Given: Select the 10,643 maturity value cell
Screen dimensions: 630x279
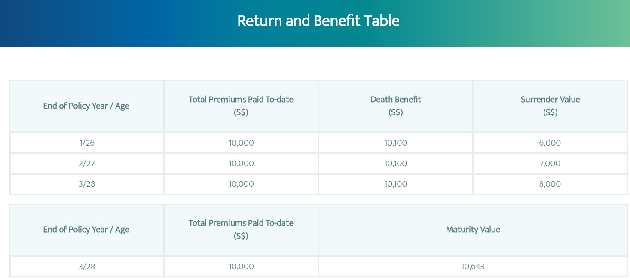Looking at the screenshot, I should pos(473,267).
